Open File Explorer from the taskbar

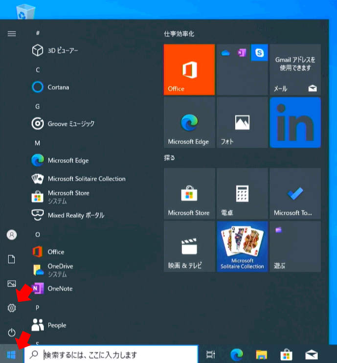262,354
